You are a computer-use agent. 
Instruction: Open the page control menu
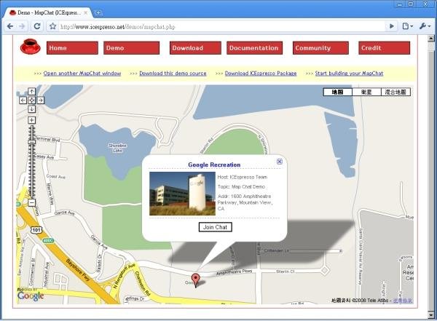[x=407, y=26]
